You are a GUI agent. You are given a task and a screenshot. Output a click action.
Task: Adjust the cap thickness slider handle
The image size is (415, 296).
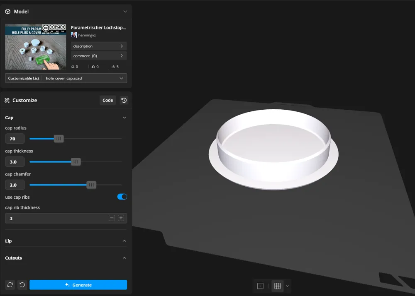[x=76, y=161]
